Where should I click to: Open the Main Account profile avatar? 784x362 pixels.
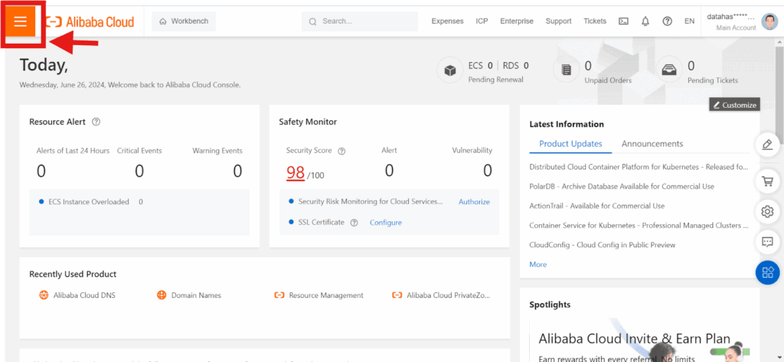pos(769,21)
